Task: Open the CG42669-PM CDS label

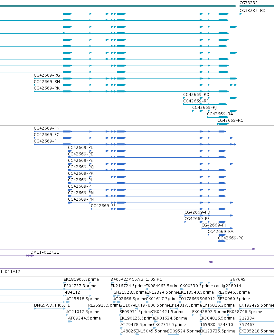Action: (x=81, y=193)
